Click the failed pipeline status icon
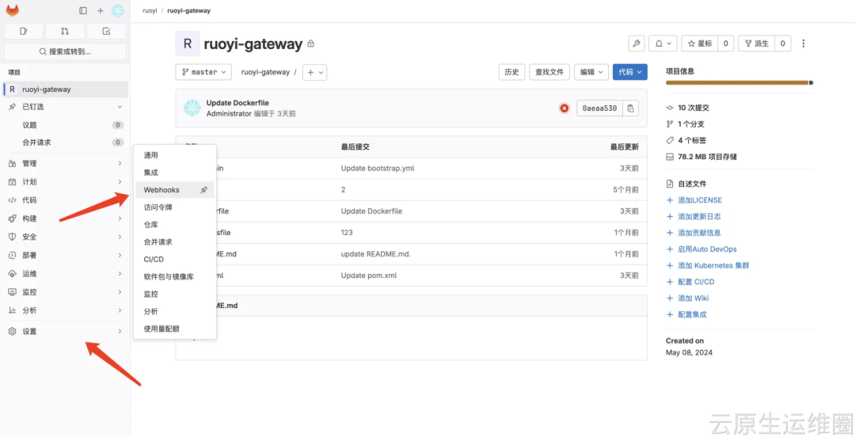The image size is (855, 437). (564, 108)
